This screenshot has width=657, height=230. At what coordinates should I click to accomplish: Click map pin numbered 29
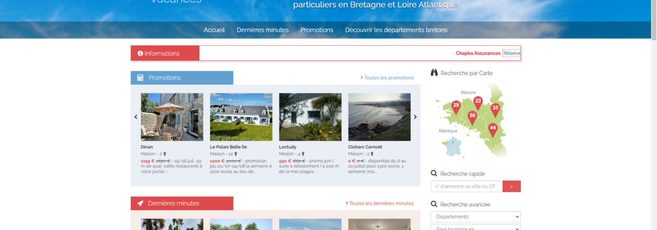pos(456,108)
